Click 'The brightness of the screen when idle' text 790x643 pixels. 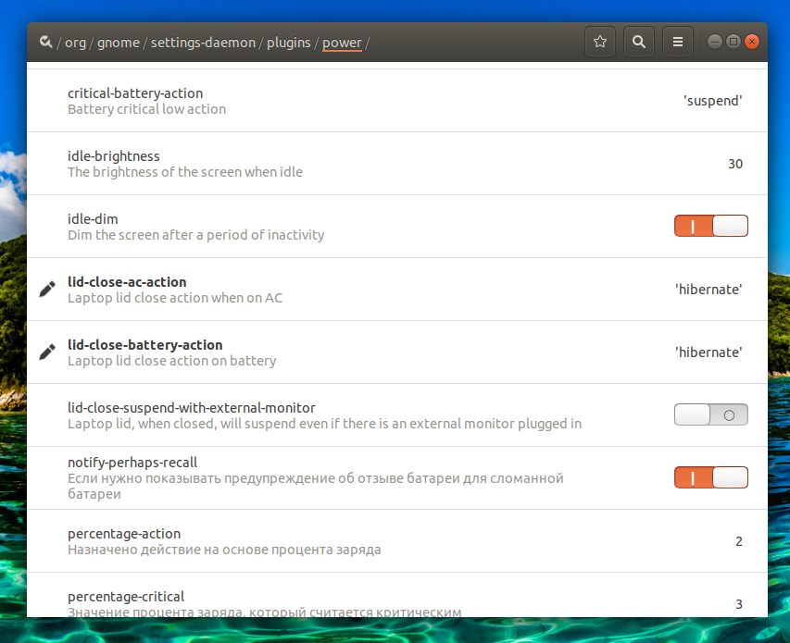pyautogui.click(x=185, y=172)
